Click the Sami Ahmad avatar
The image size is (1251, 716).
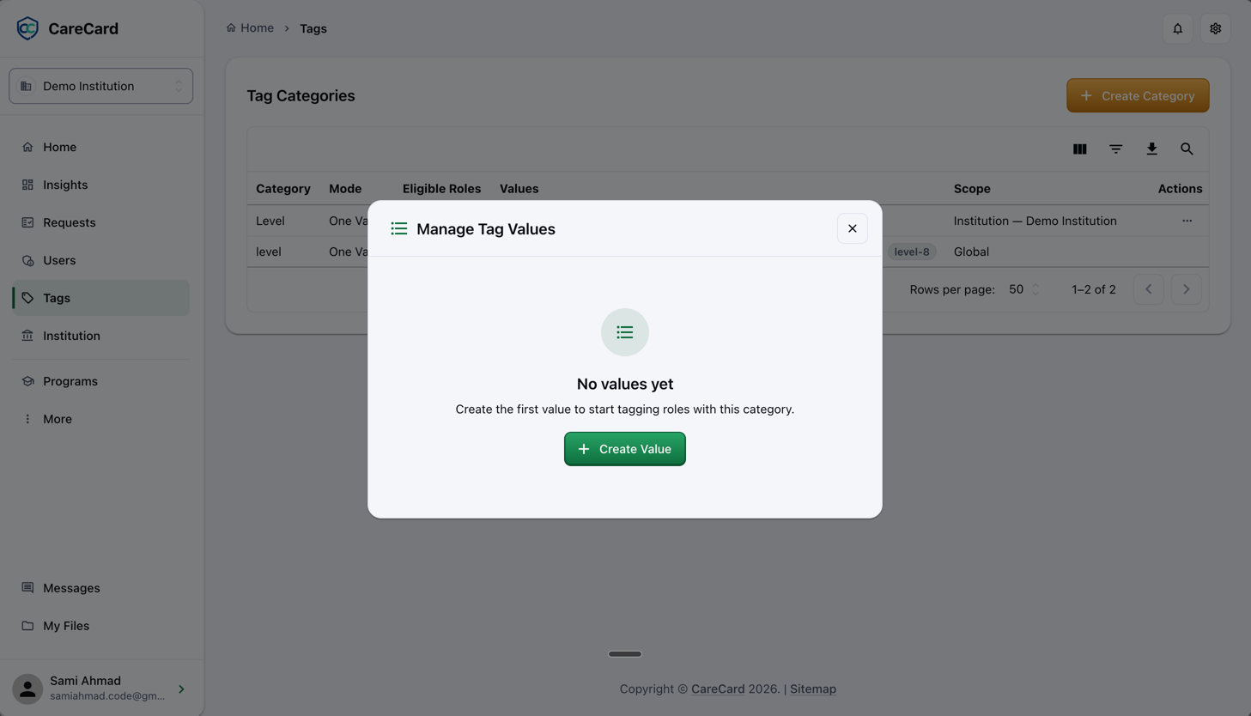pyautogui.click(x=27, y=689)
